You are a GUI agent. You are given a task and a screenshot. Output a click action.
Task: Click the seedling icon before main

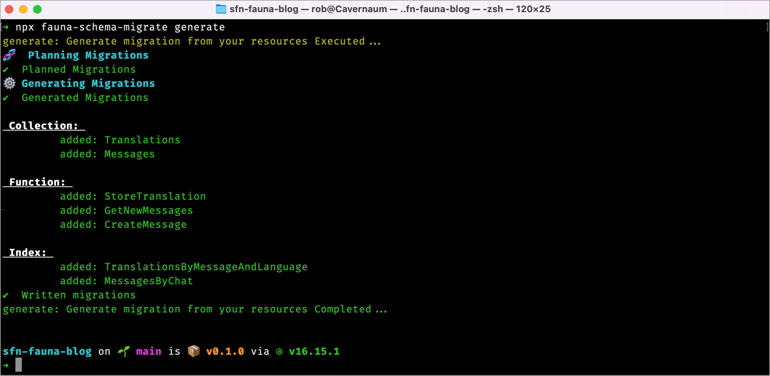click(122, 351)
